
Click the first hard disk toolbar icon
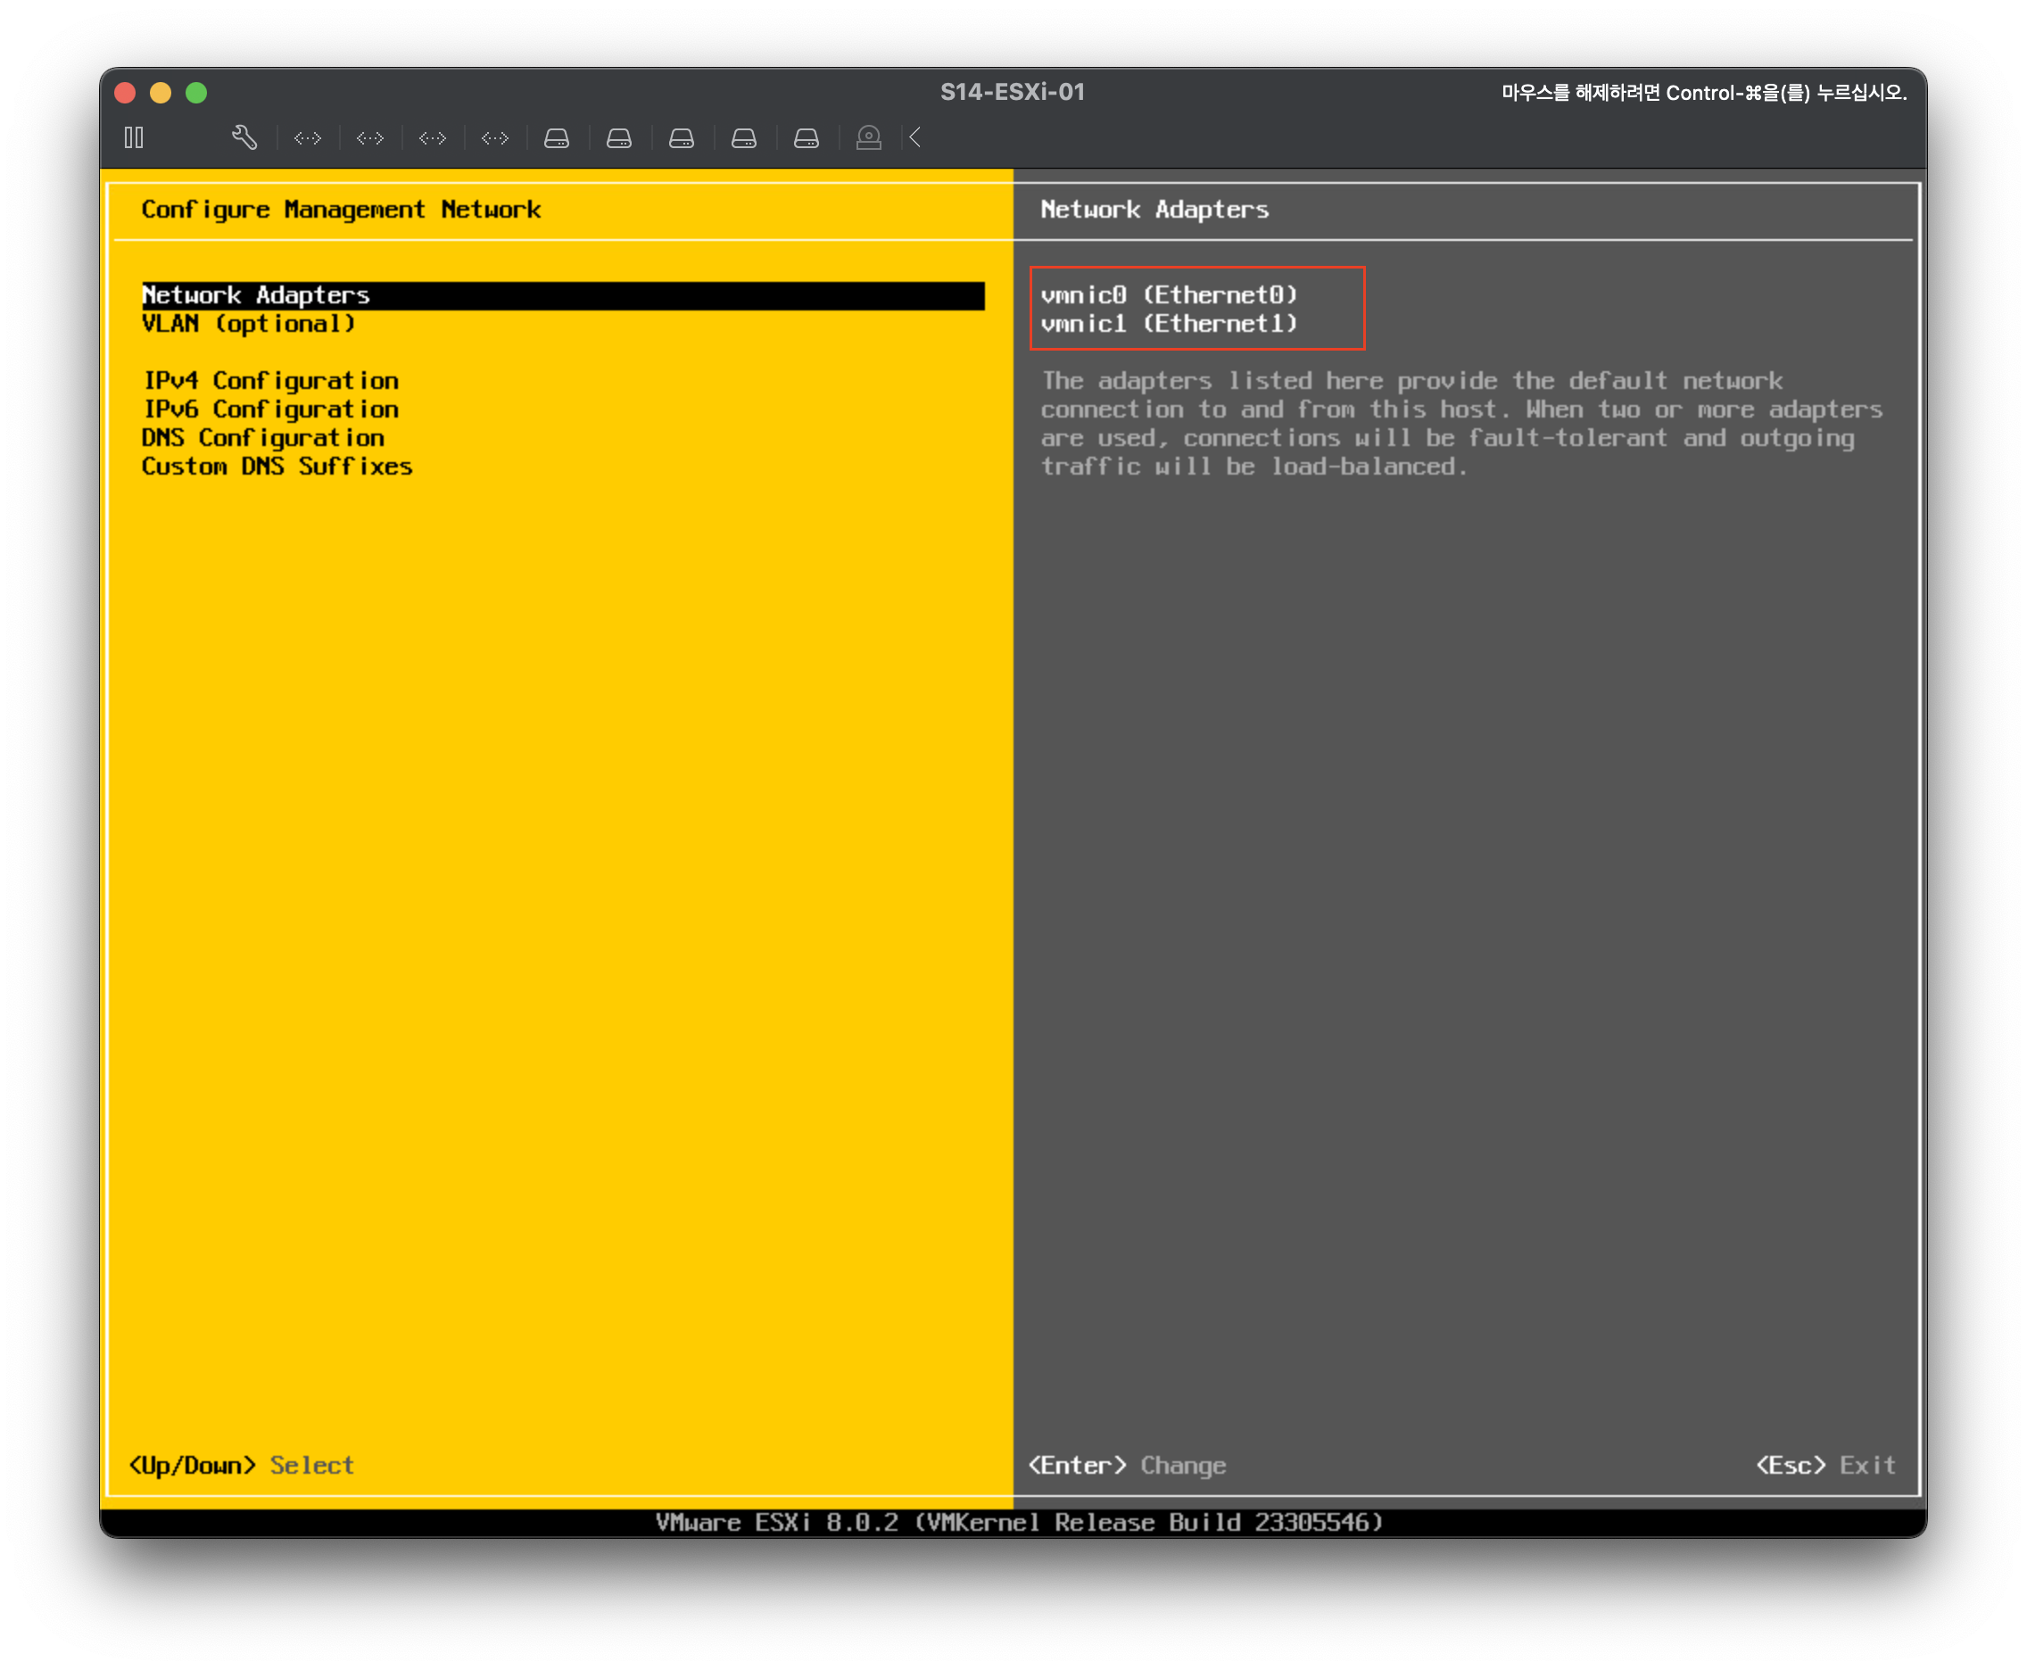[x=557, y=138]
